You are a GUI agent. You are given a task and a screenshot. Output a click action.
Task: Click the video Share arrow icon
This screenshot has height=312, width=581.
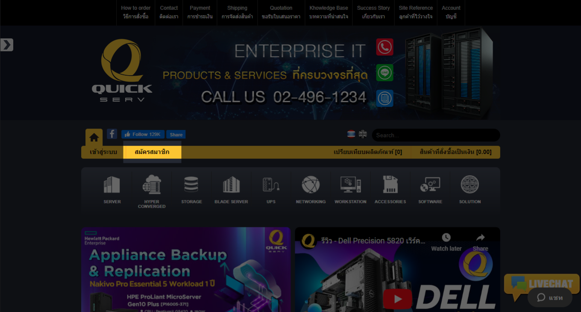[480, 242]
